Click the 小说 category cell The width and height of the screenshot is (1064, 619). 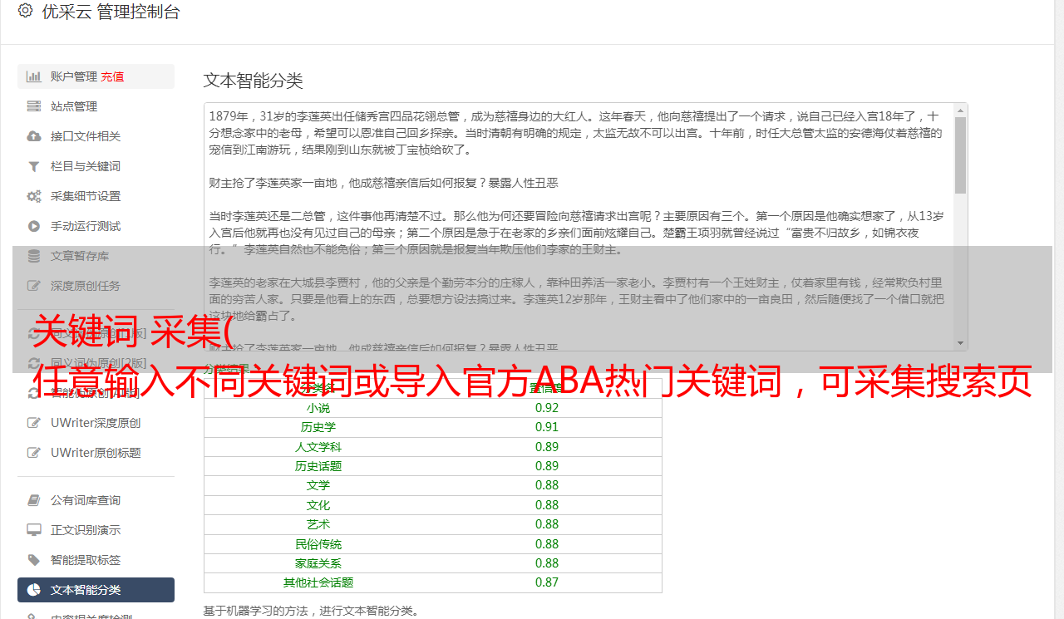point(318,408)
